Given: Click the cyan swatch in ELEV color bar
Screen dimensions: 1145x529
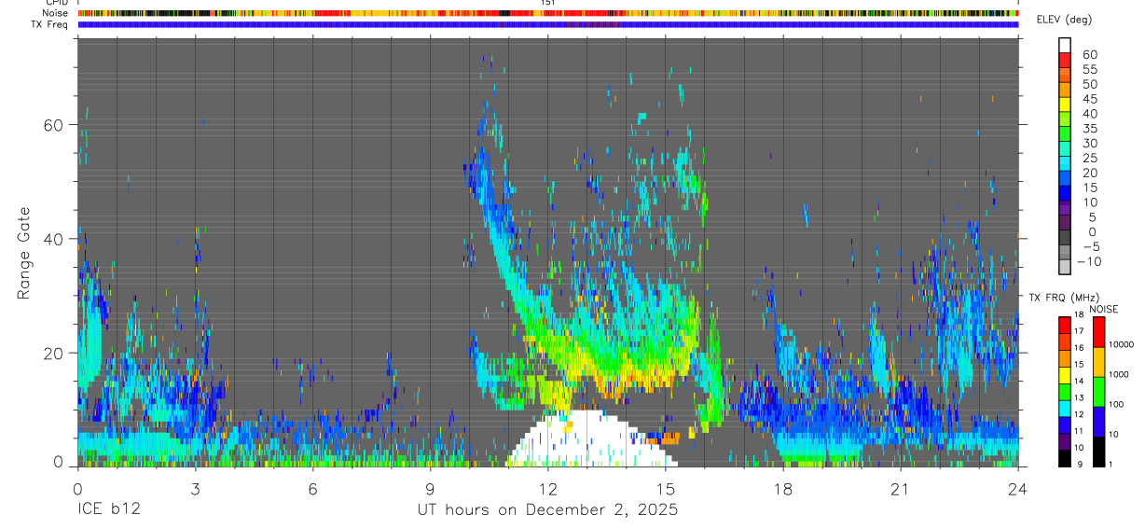Looking at the screenshot, I should pos(1065,162).
